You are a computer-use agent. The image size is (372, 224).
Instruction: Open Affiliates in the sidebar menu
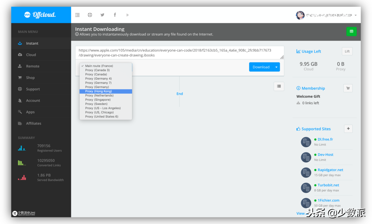34,123
